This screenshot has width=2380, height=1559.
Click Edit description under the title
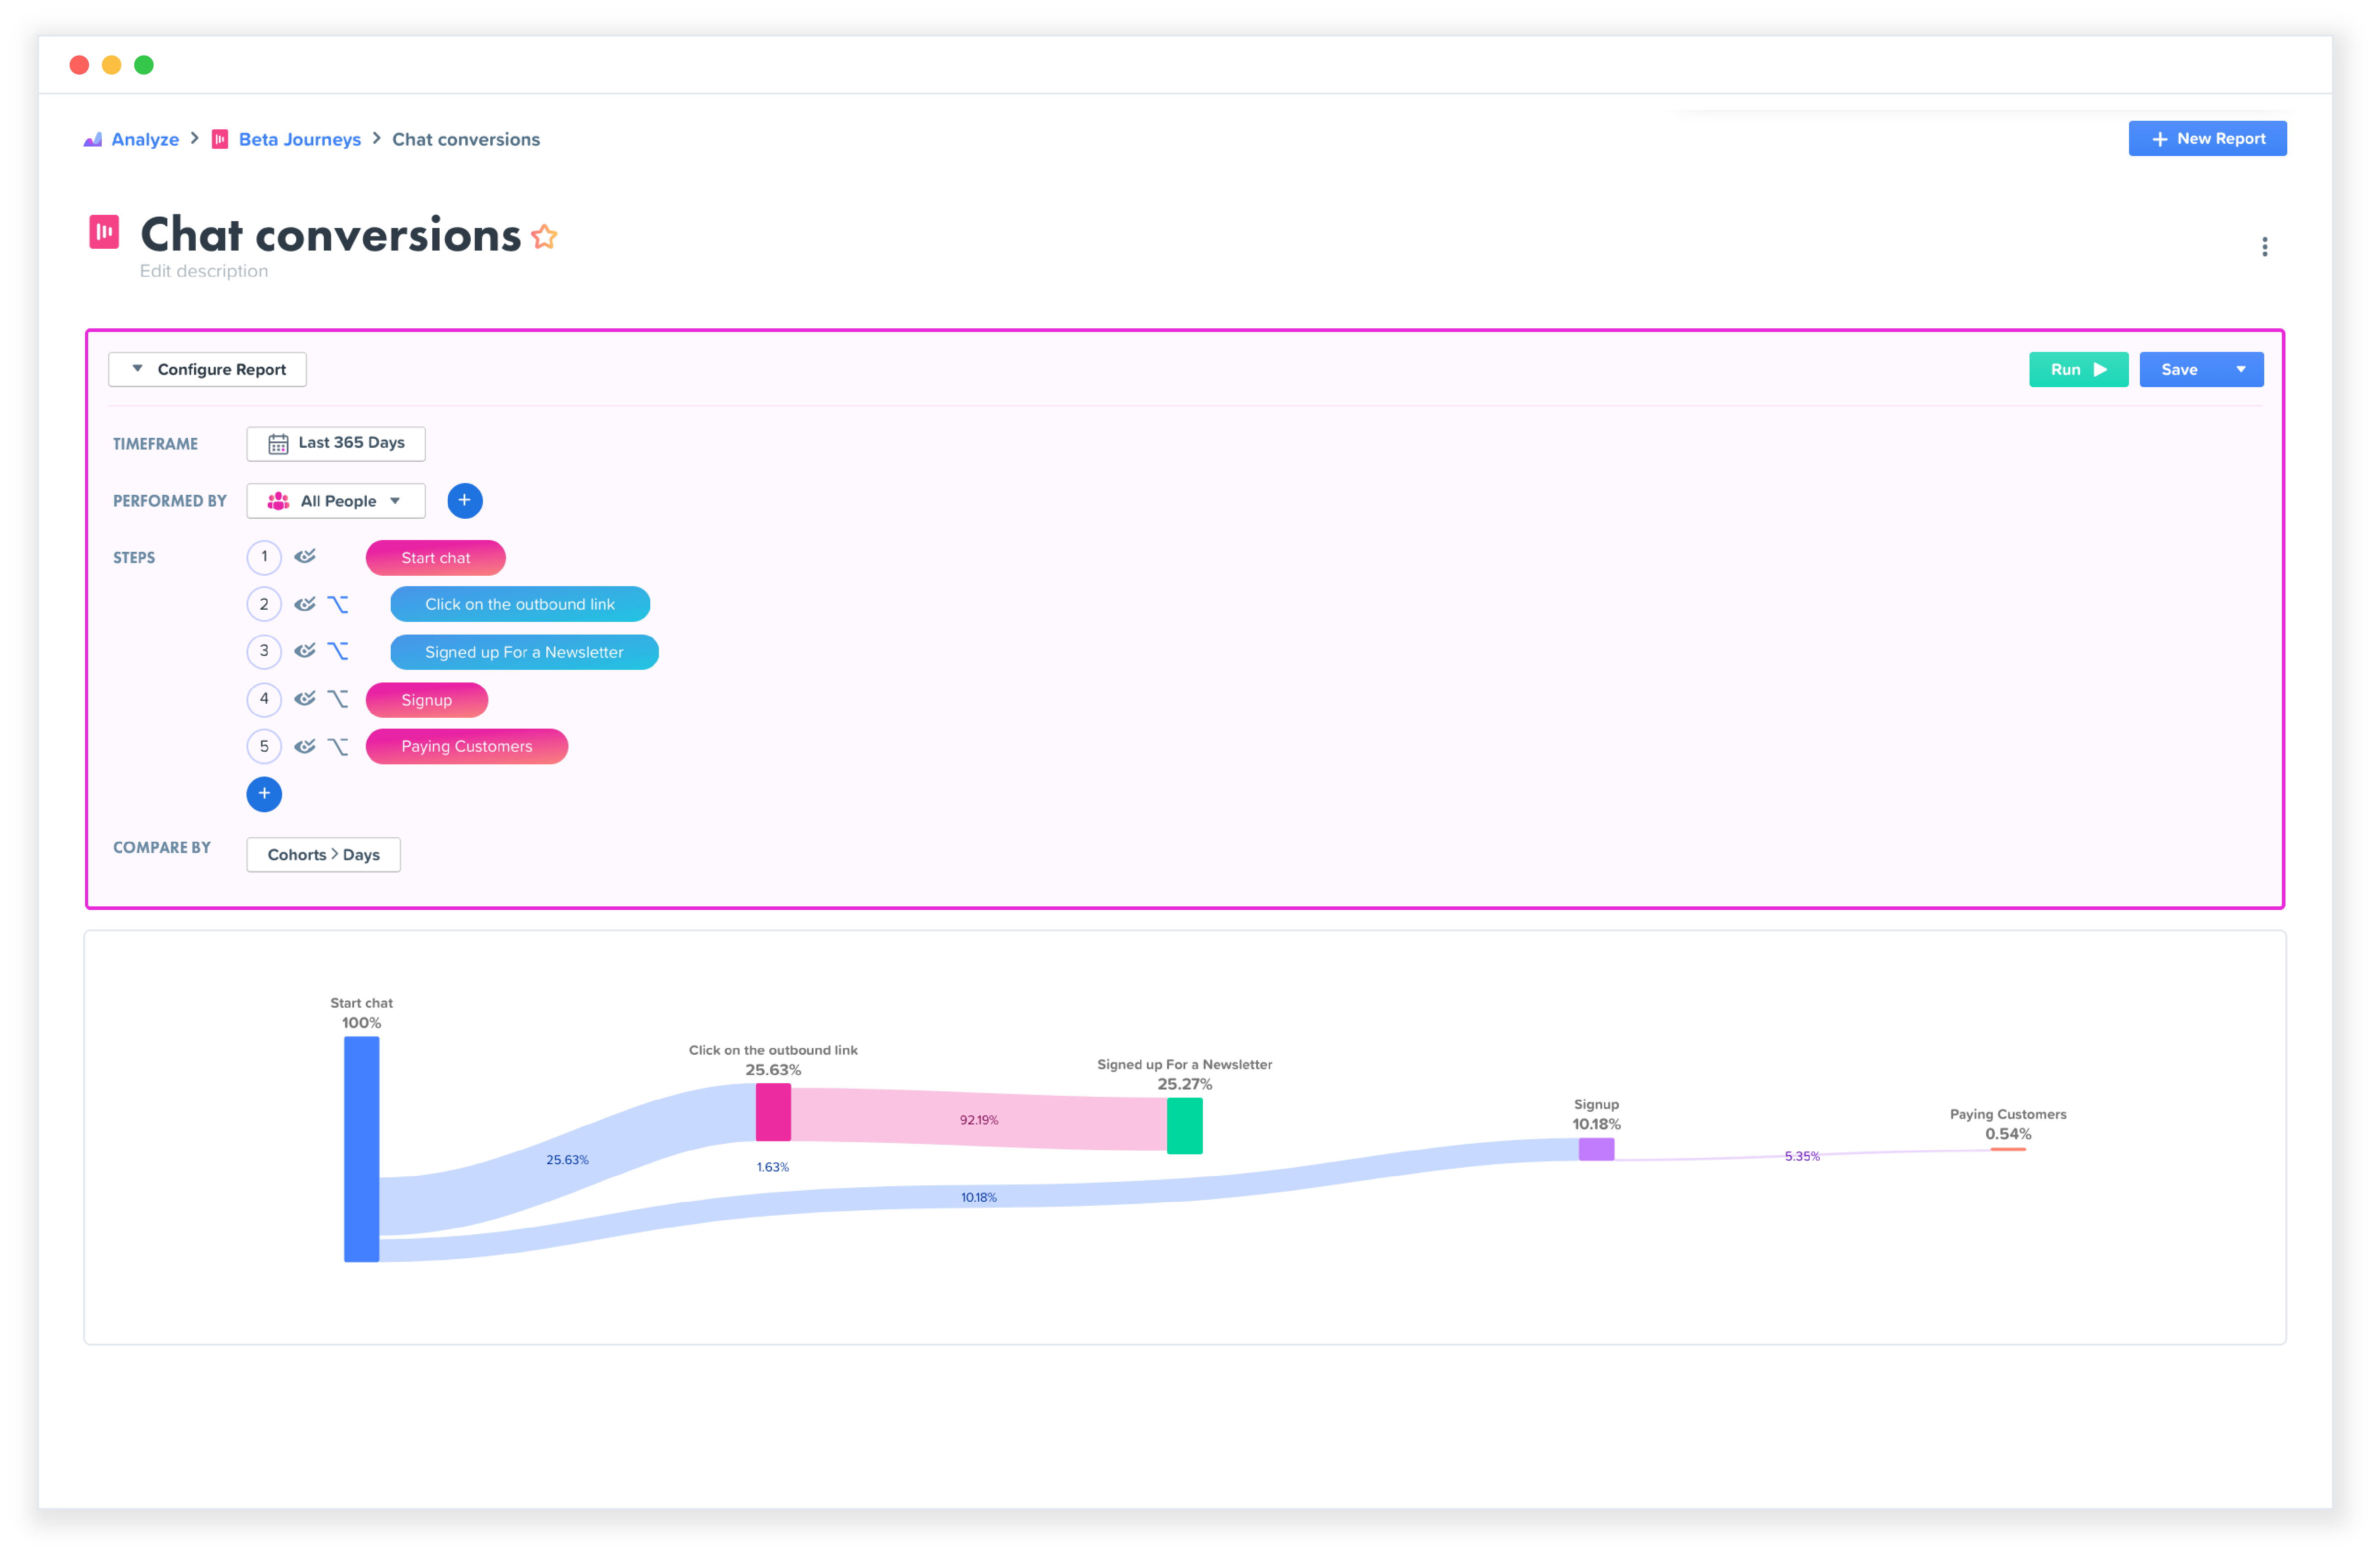204,271
